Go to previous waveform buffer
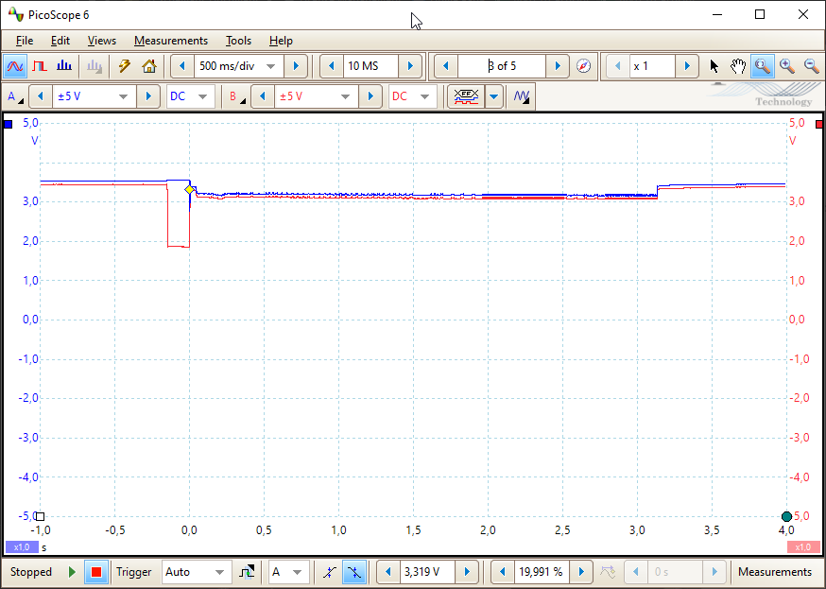This screenshot has width=826, height=589. [x=446, y=66]
